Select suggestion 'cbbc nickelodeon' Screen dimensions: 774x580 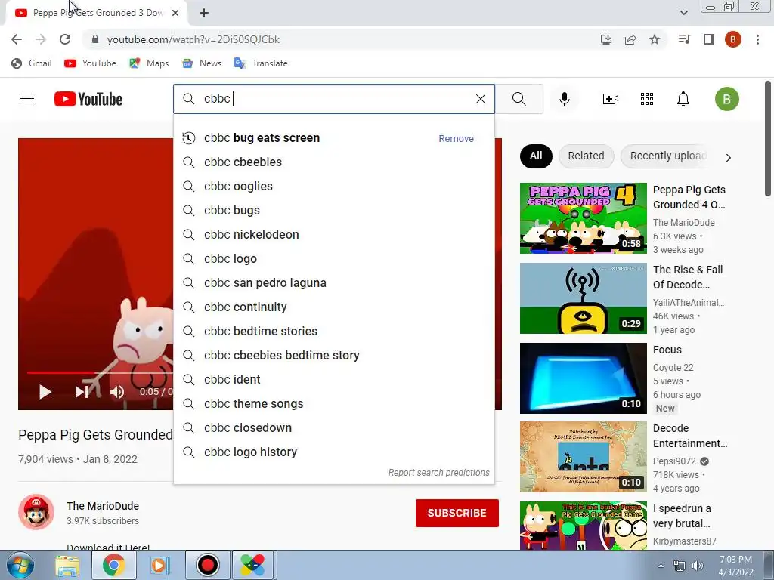click(333, 234)
